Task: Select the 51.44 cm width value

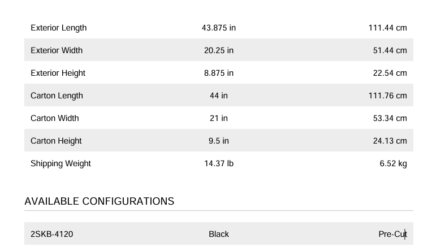Action: tap(390, 50)
